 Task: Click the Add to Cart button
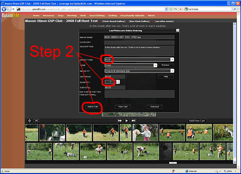click(x=93, y=107)
